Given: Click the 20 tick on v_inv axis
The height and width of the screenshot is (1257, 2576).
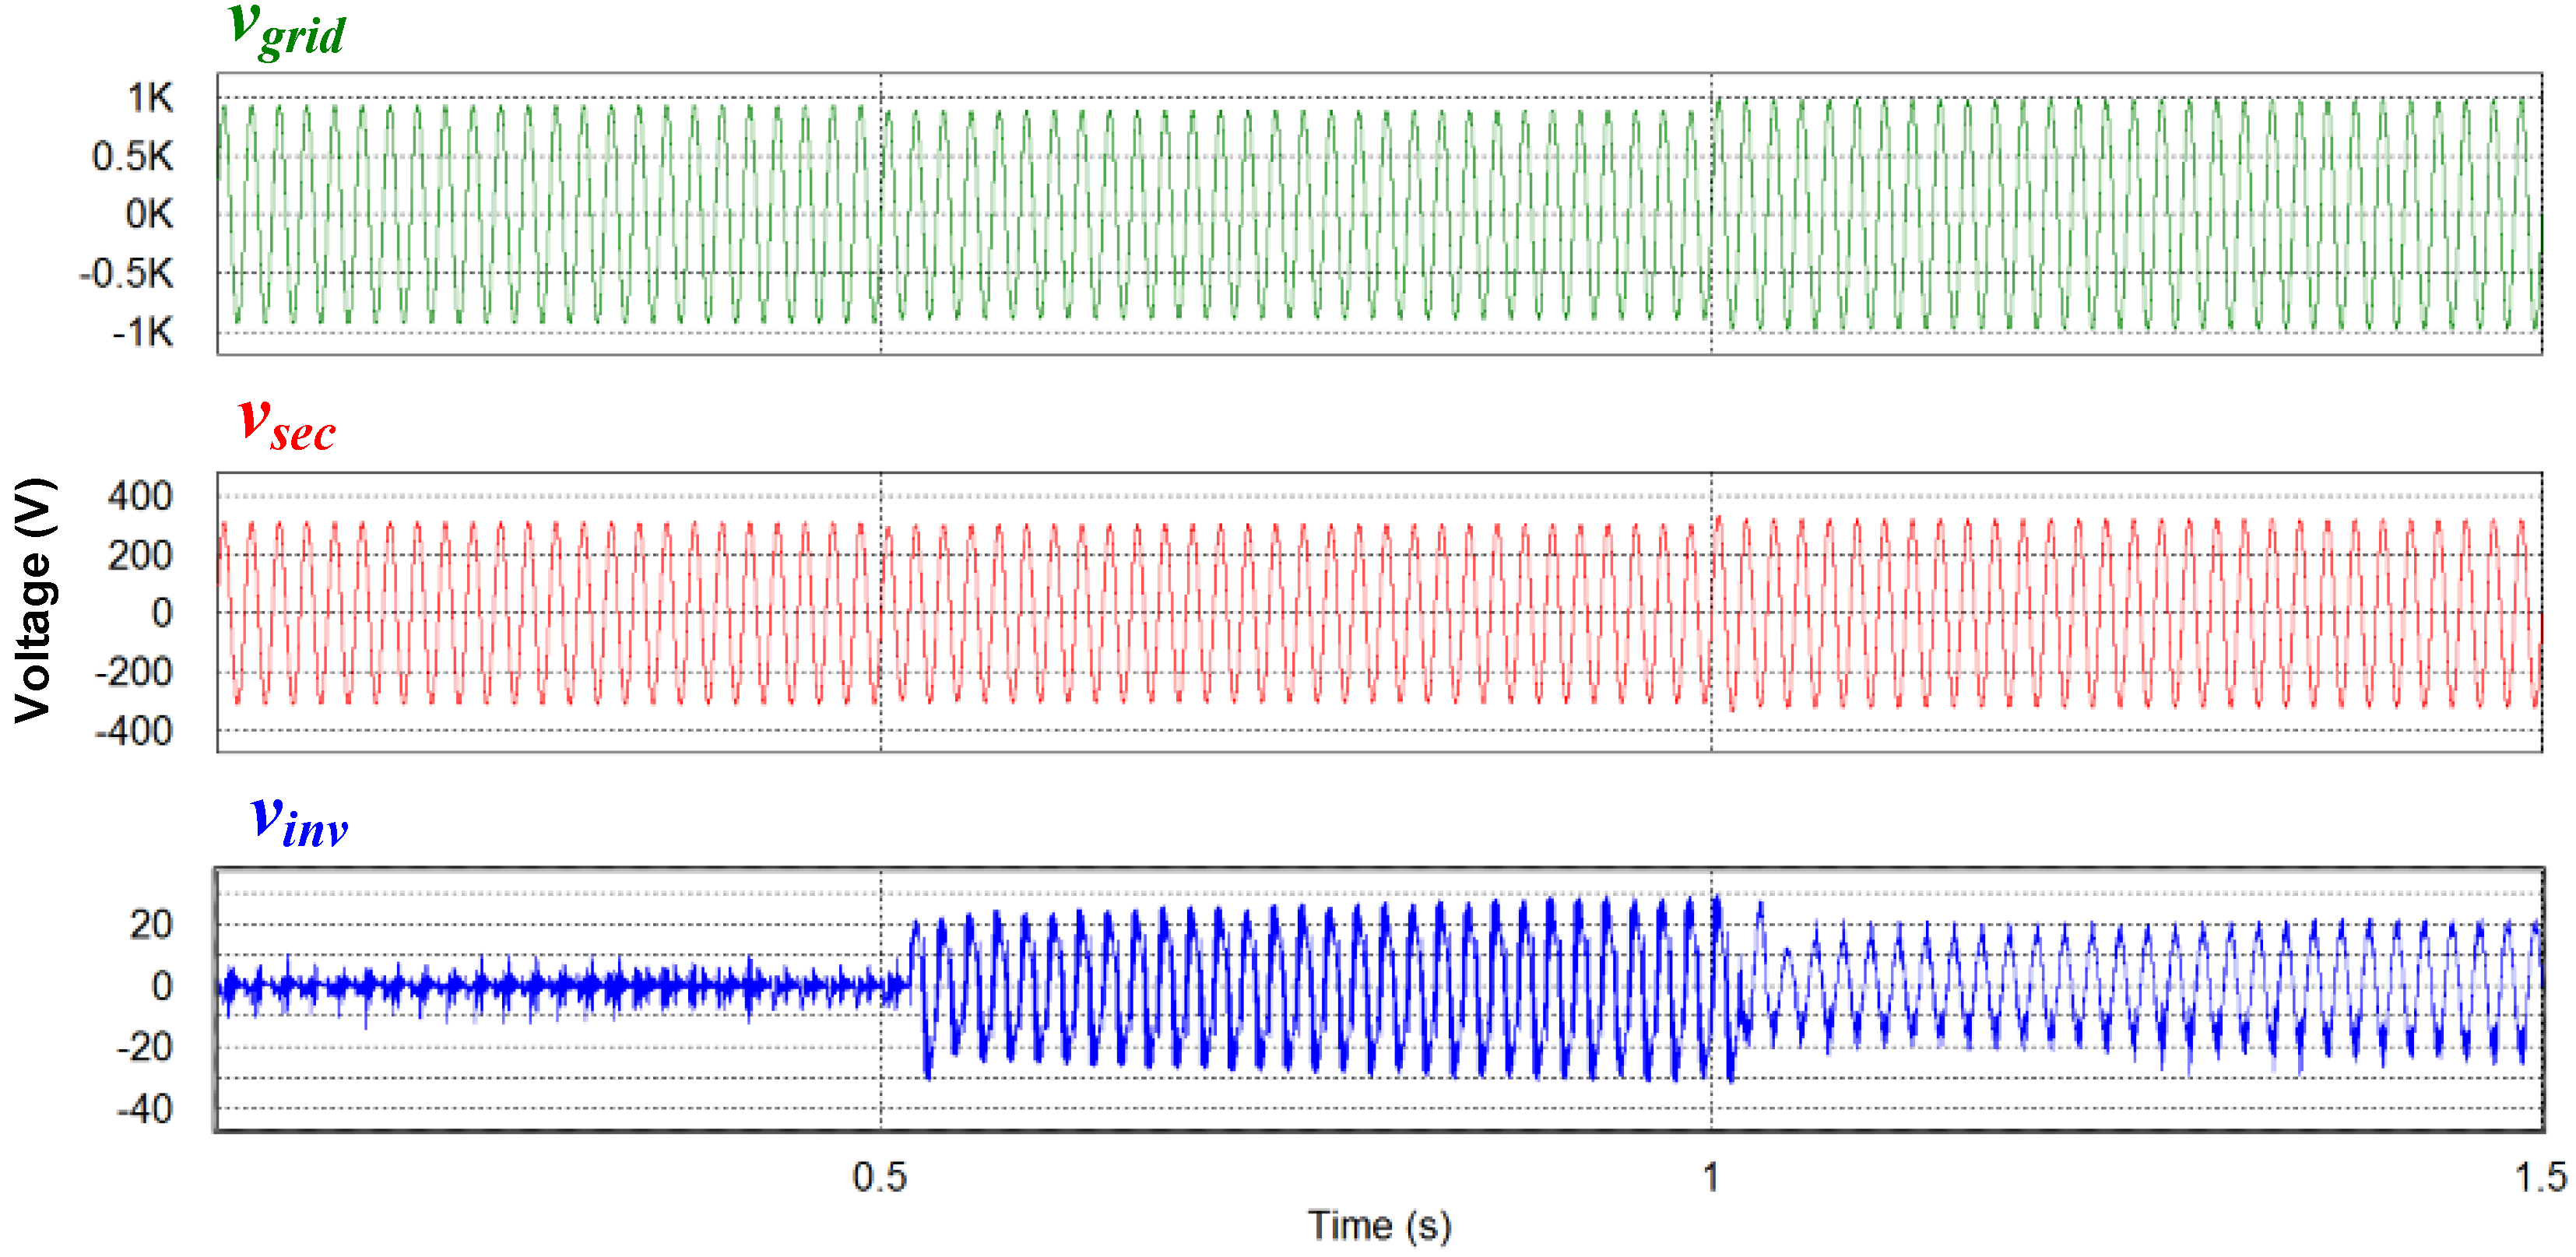Looking at the screenshot, I should tap(151, 925).
